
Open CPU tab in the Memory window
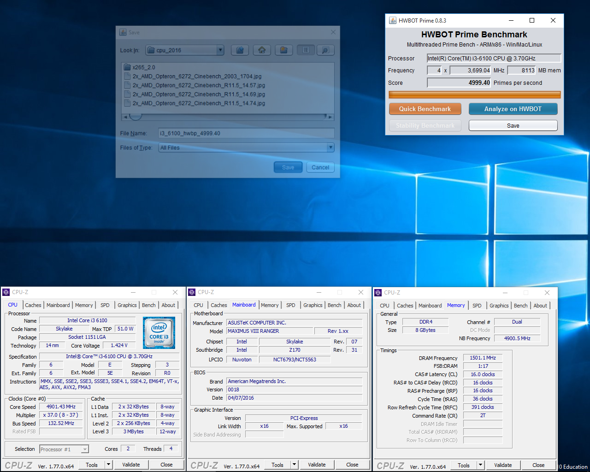(385, 306)
